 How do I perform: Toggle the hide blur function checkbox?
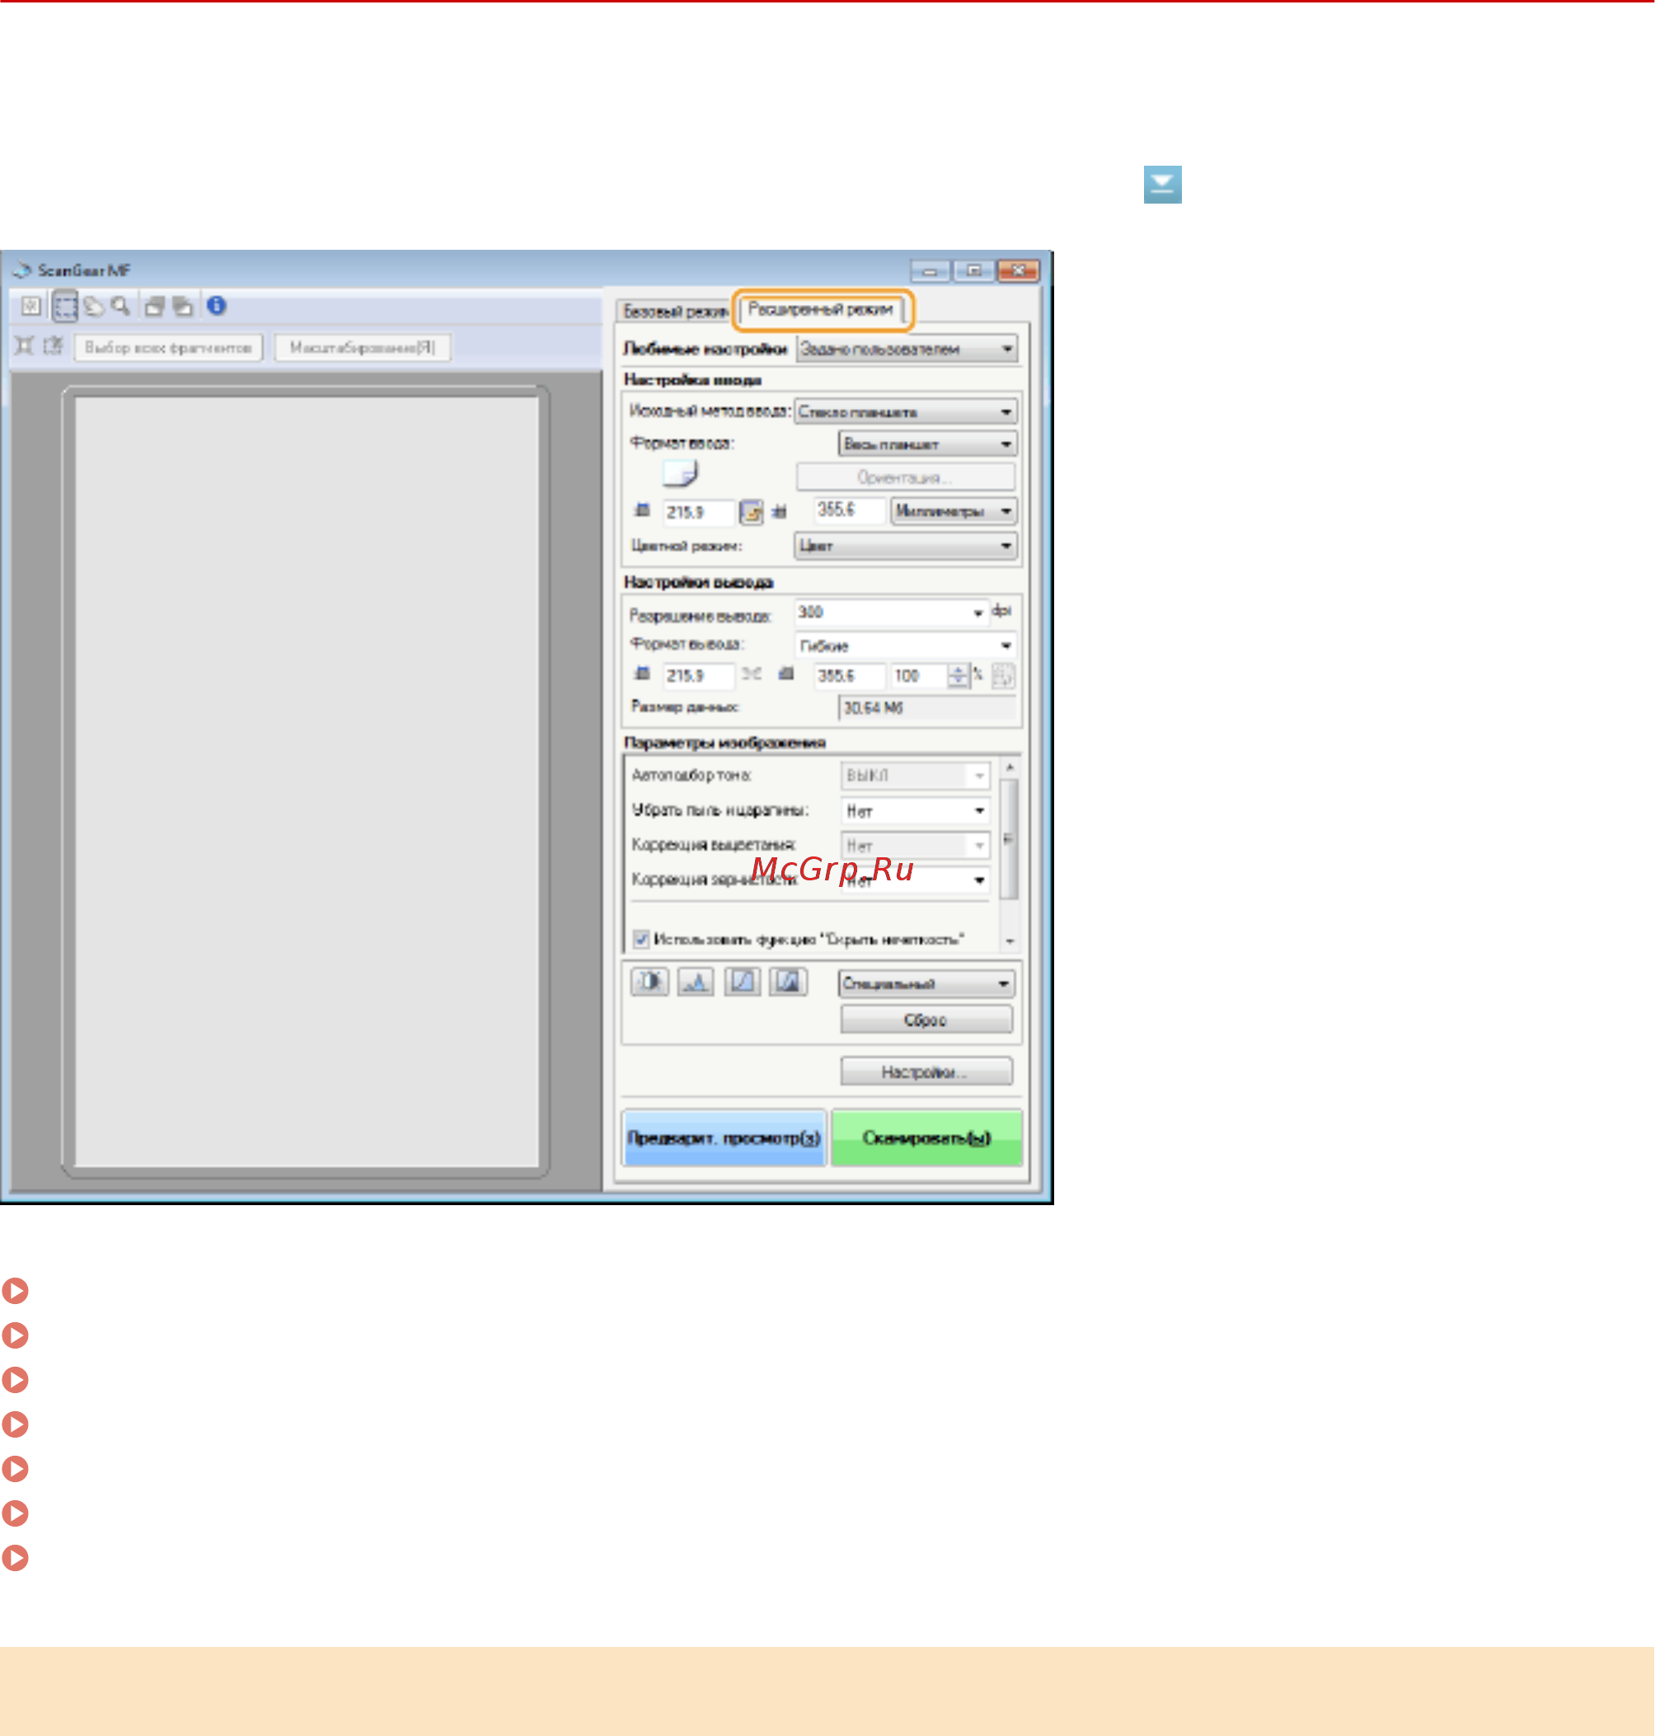[641, 939]
